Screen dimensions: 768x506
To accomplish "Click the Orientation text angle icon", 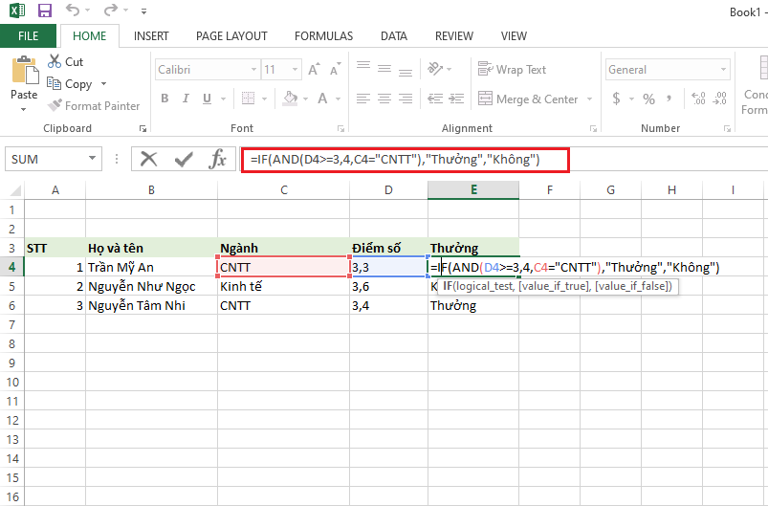I will click(x=435, y=69).
